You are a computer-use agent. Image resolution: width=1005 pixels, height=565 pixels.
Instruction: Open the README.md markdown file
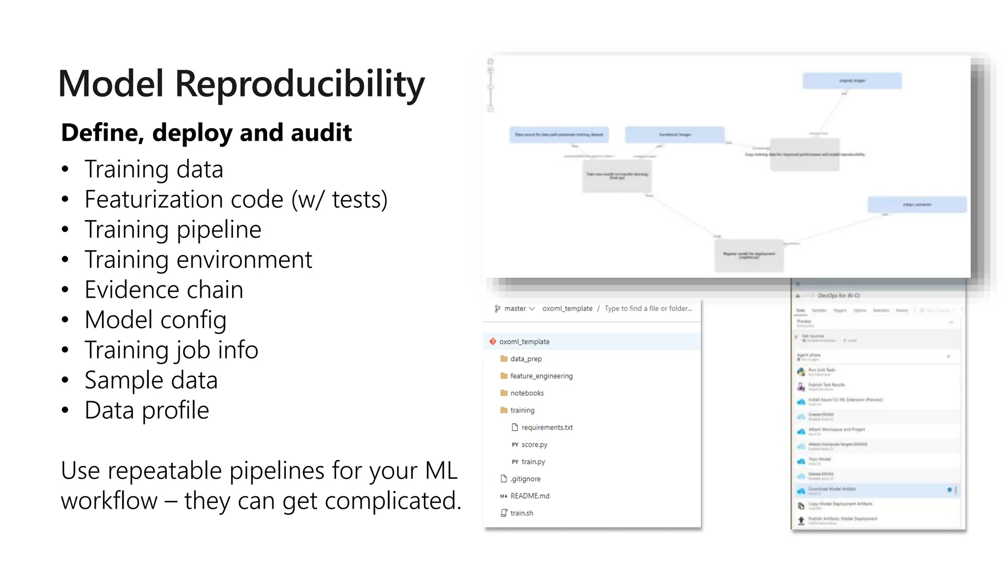(529, 496)
